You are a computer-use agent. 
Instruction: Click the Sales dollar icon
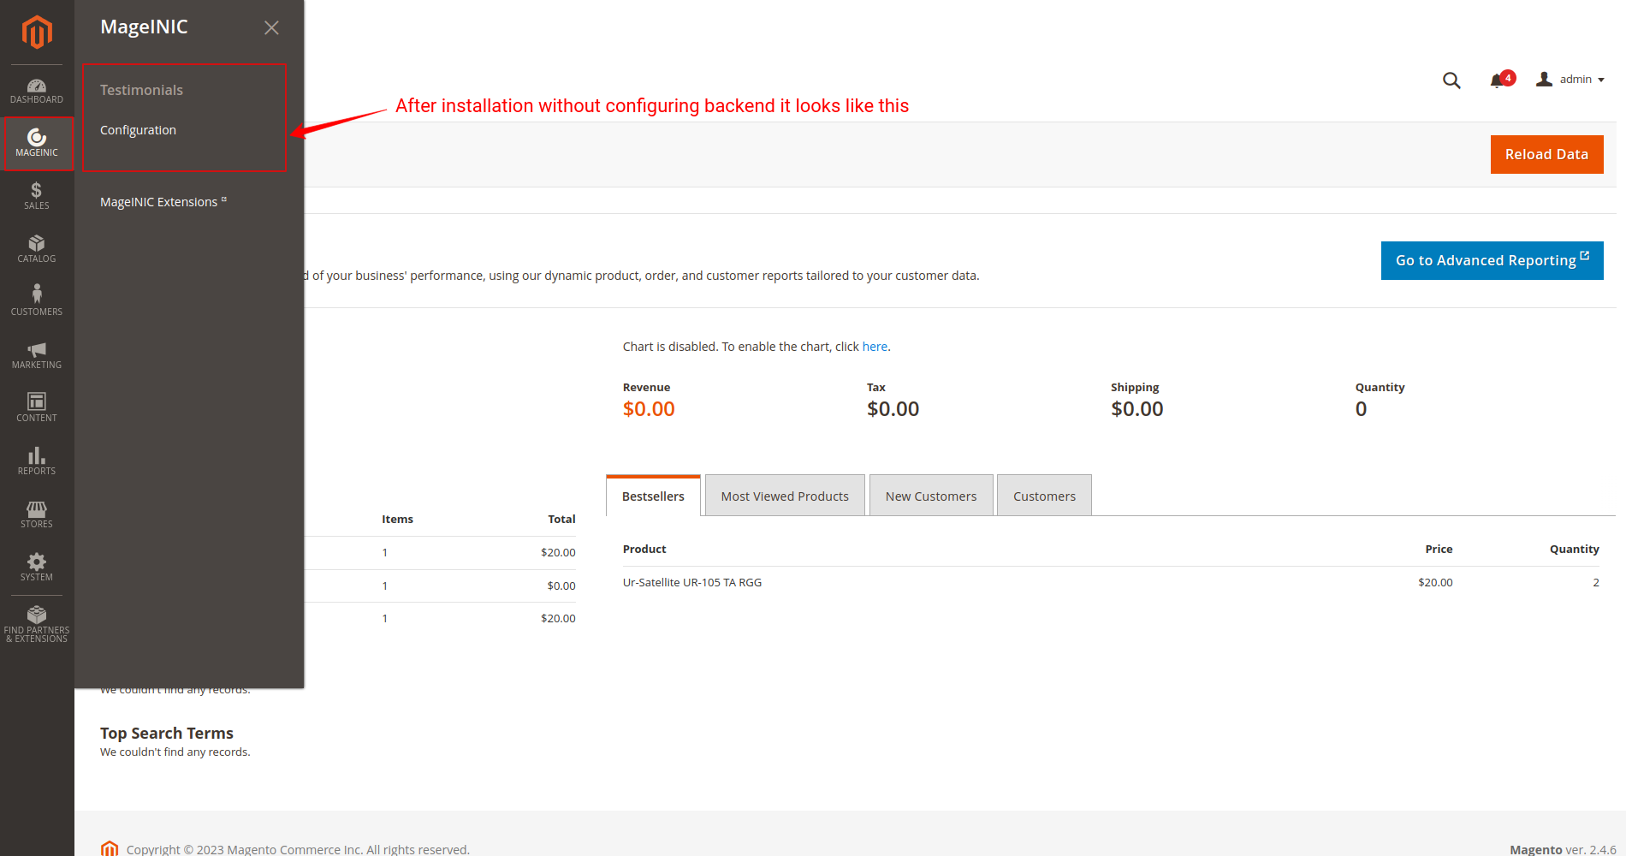point(37,196)
